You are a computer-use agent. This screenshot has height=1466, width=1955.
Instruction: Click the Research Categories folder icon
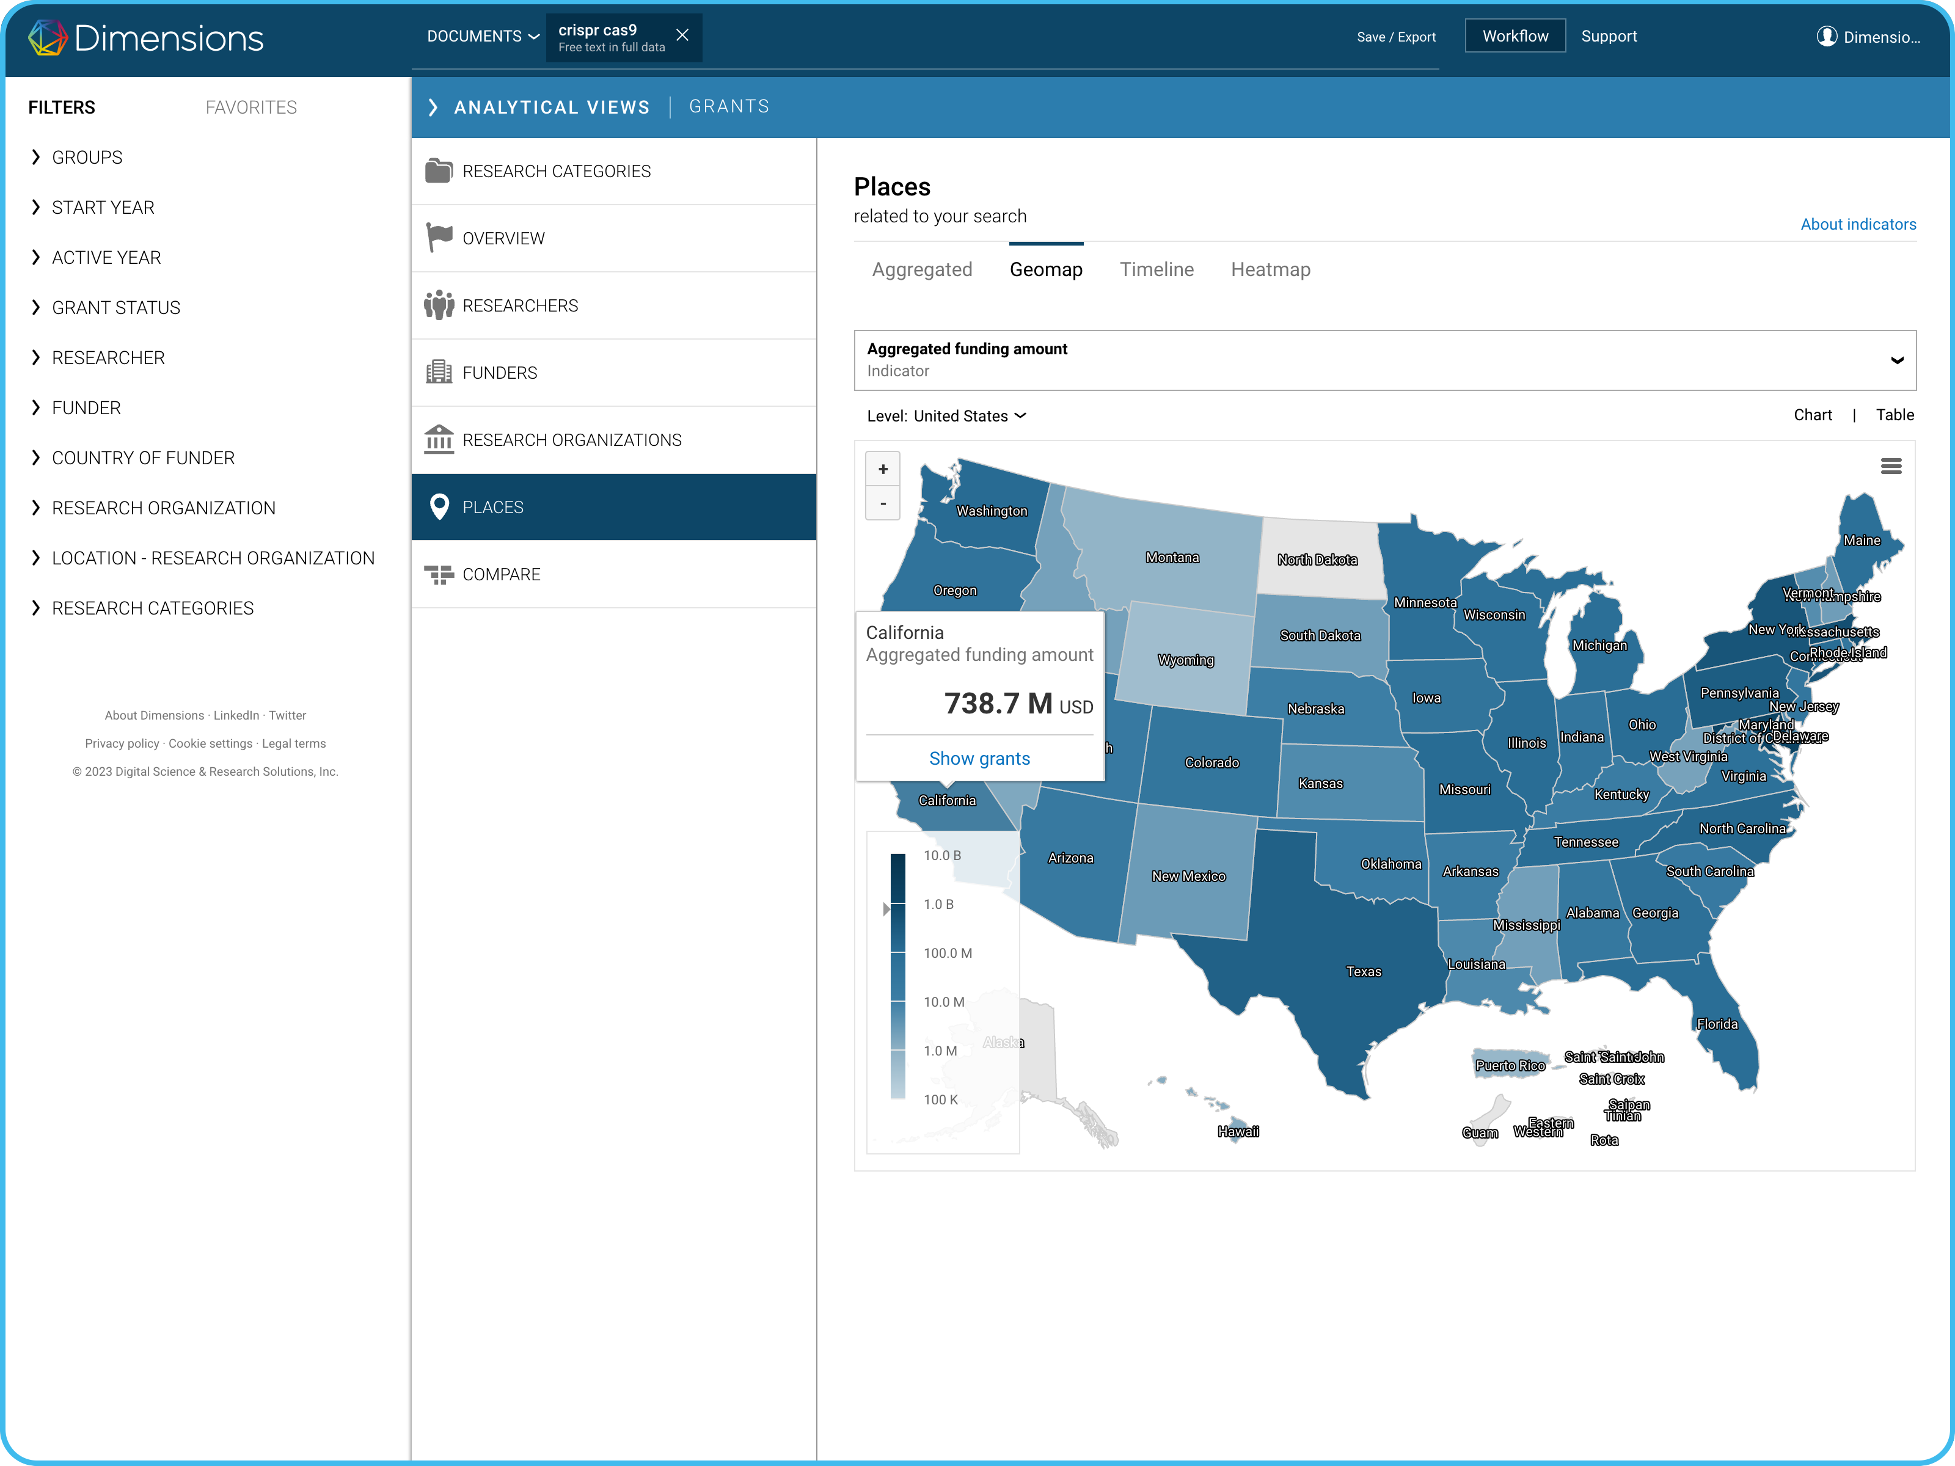(439, 170)
